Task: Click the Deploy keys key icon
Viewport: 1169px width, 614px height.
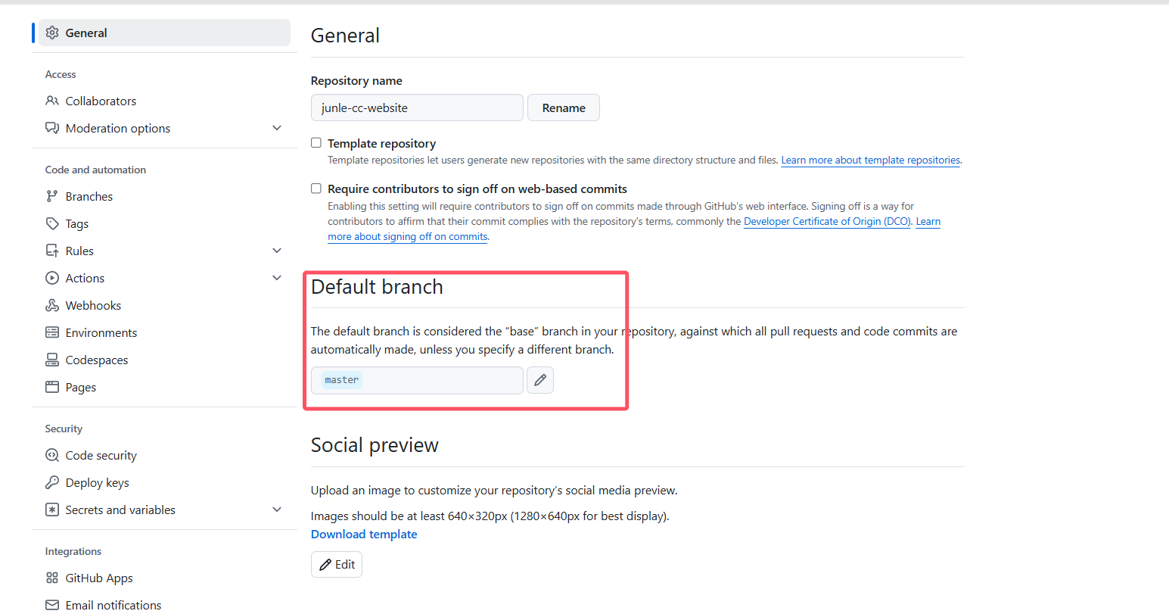Action: [52, 483]
